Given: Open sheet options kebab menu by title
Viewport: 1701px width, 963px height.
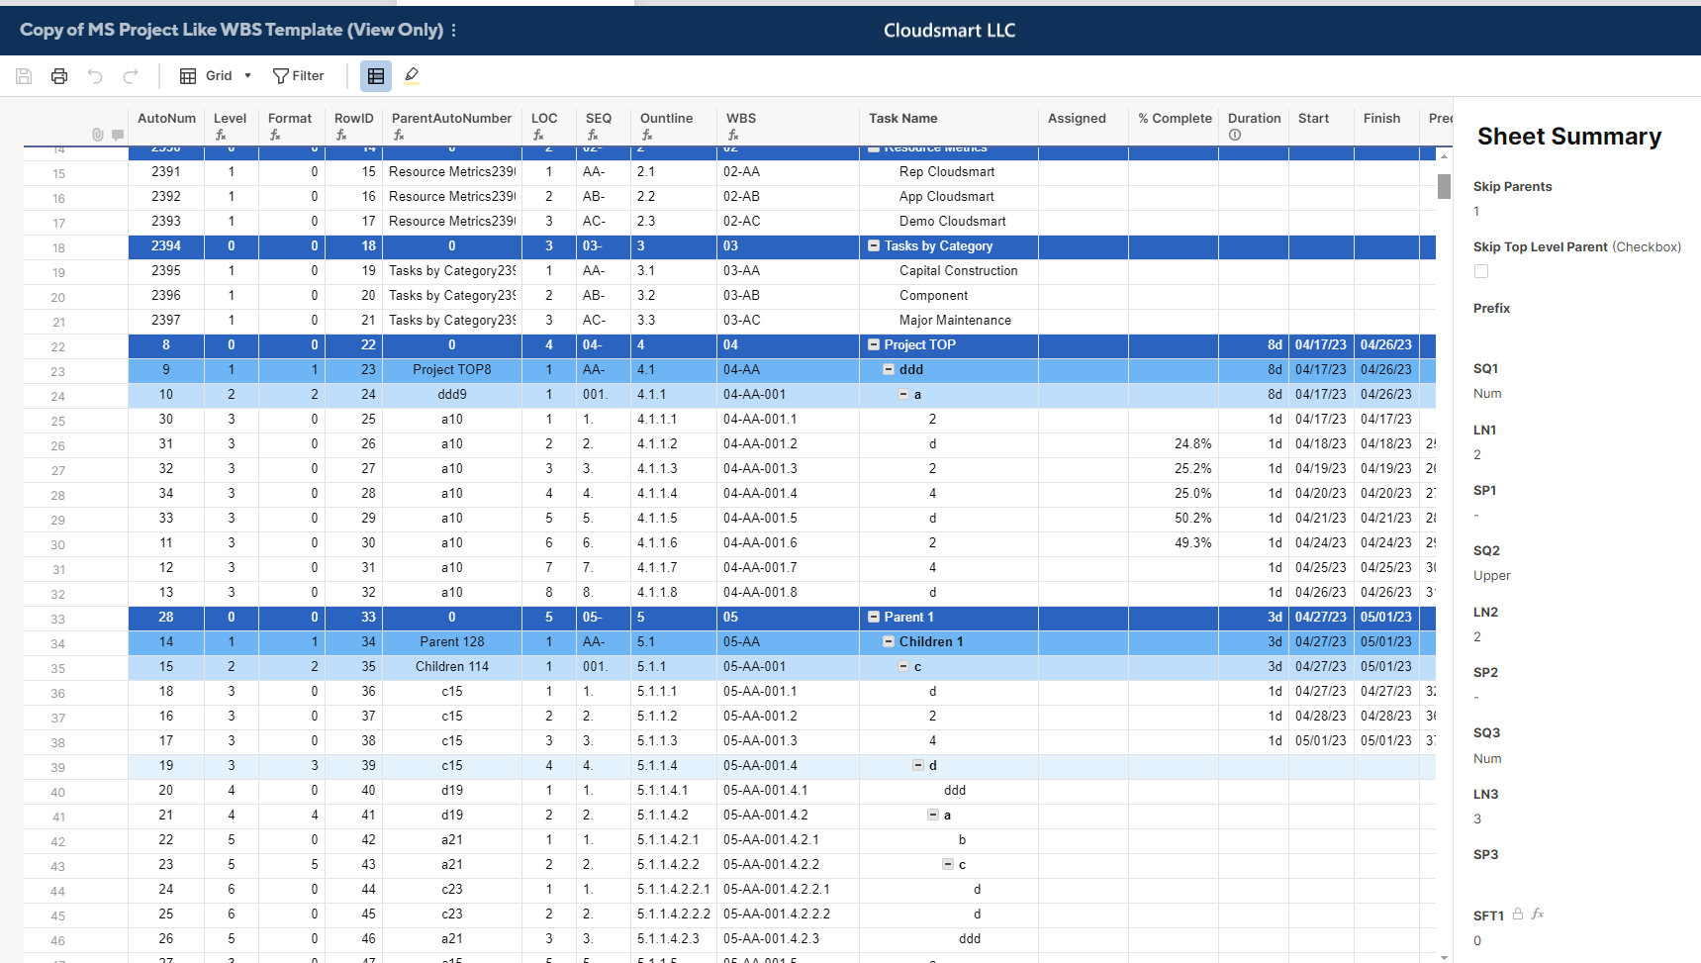Looking at the screenshot, I should point(453,31).
